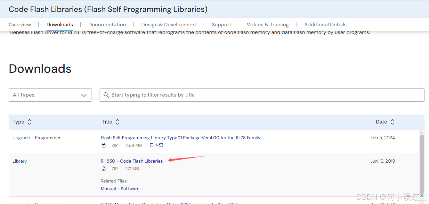
Task: Click the search magnifier icon
Action: tap(106, 95)
